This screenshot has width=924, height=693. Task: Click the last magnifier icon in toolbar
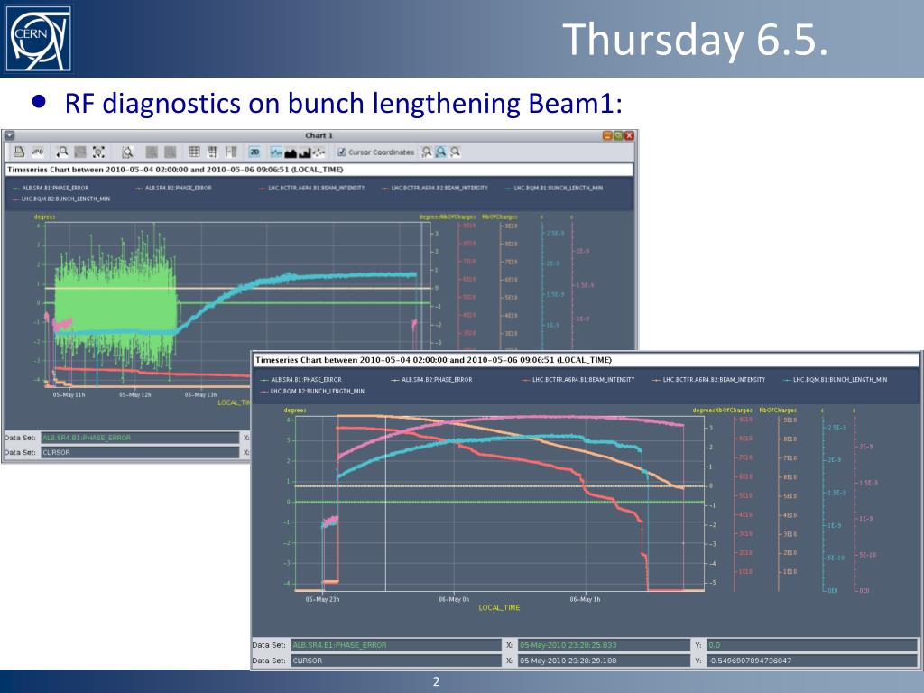(x=455, y=152)
